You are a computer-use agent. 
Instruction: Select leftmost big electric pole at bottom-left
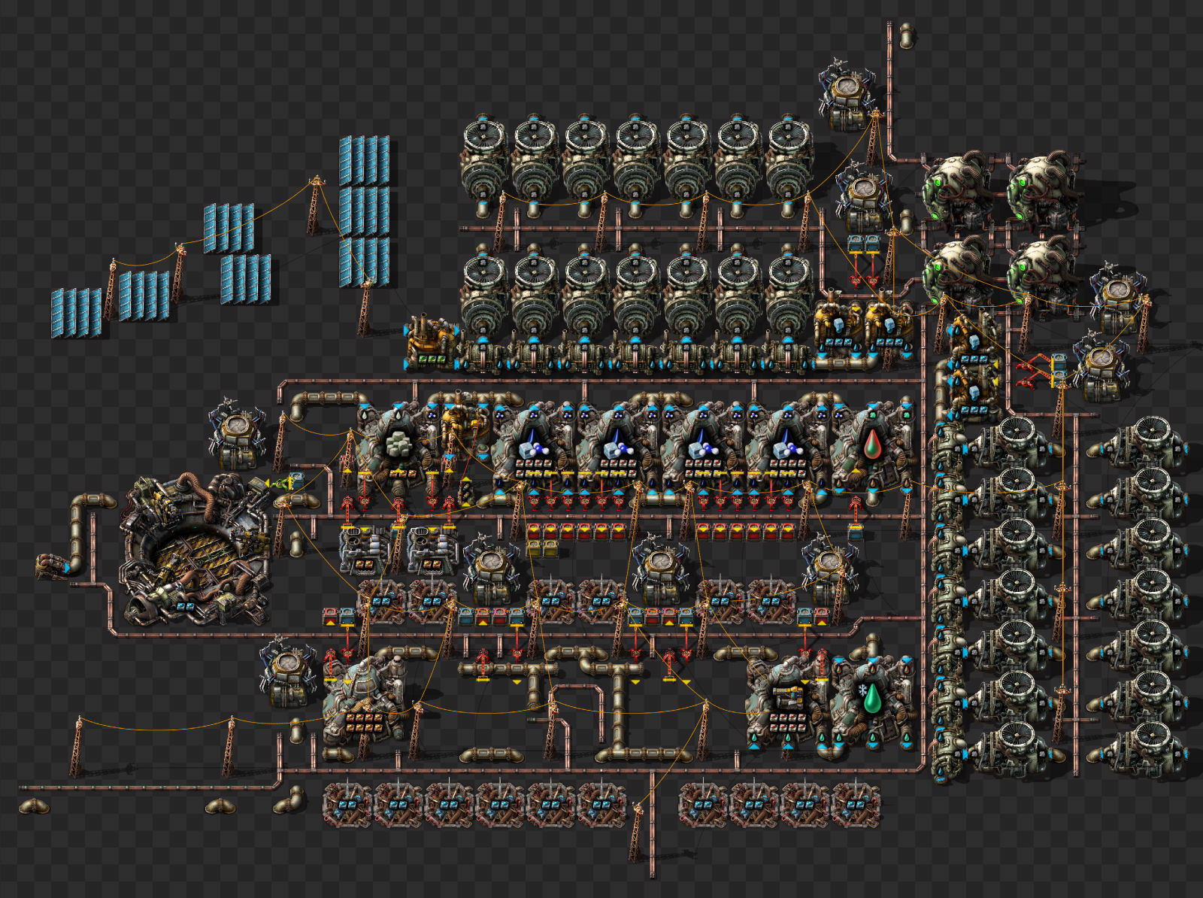[77, 746]
